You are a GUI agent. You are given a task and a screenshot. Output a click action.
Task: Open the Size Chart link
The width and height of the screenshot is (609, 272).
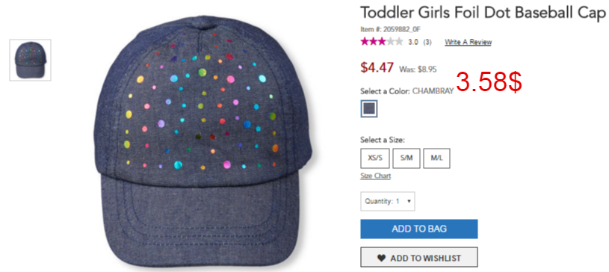click(x=376, y=176)
